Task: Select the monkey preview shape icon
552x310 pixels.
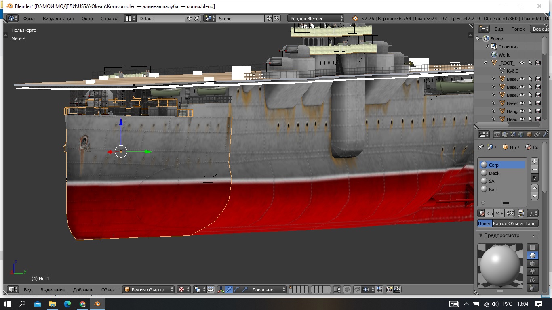Action: pos(533,272)
